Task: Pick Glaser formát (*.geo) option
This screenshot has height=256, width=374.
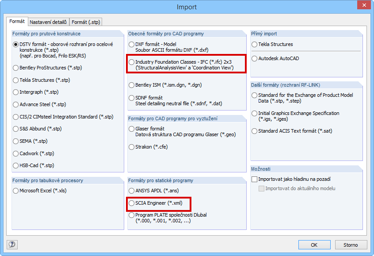Action: pyautogui.click(x=132, y=129)
